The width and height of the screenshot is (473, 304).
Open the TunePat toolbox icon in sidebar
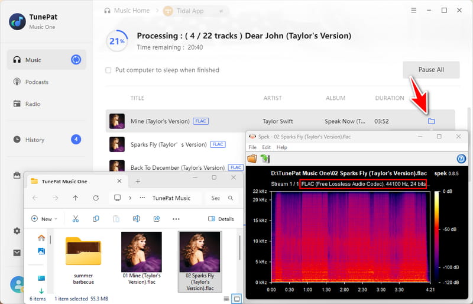[x=17, y=175]
